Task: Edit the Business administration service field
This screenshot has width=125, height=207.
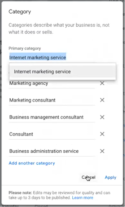Action: [52, 151]
